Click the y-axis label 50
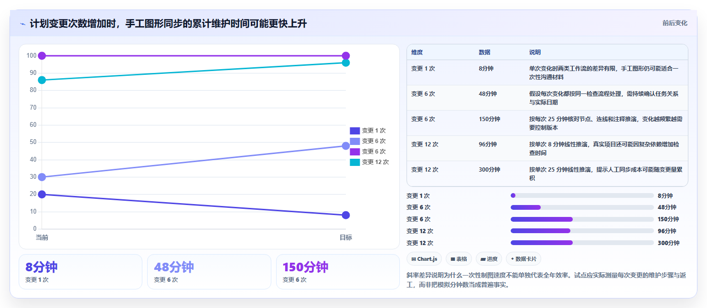This screenshot has height=308, width=707. (33, 142)
